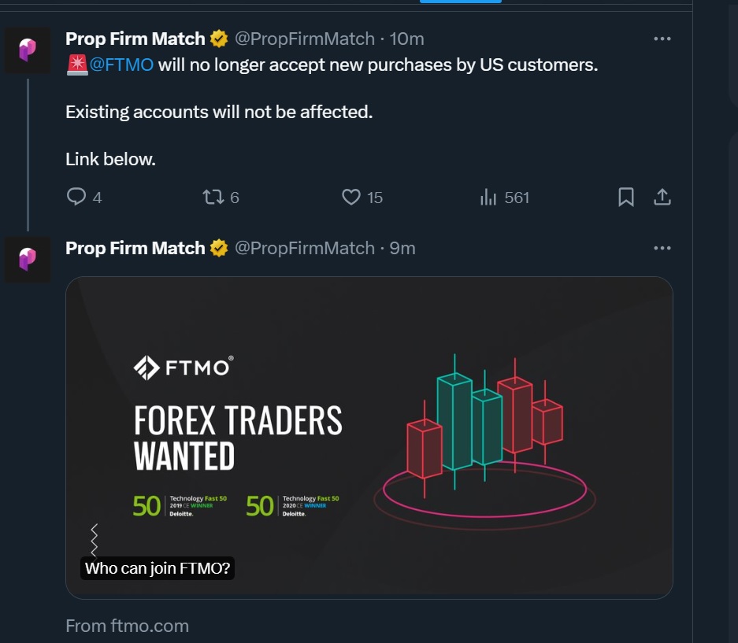
Task: Open Prop Firm Match name on first tweet
Action: (135, 39)
